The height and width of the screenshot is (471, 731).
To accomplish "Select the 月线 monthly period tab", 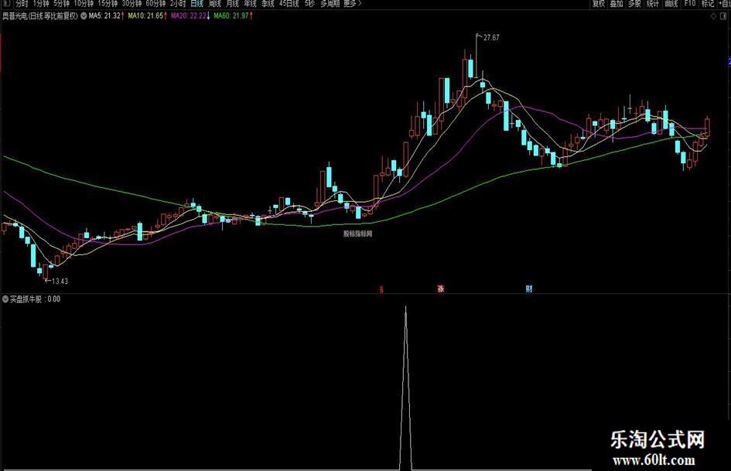I will (232, 4).
